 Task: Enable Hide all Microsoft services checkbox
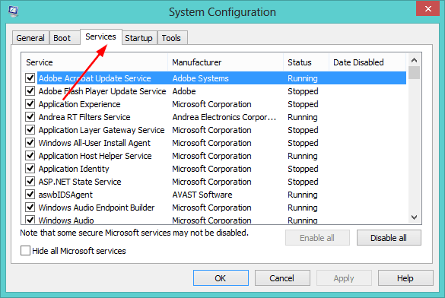[x=25, y=251]
